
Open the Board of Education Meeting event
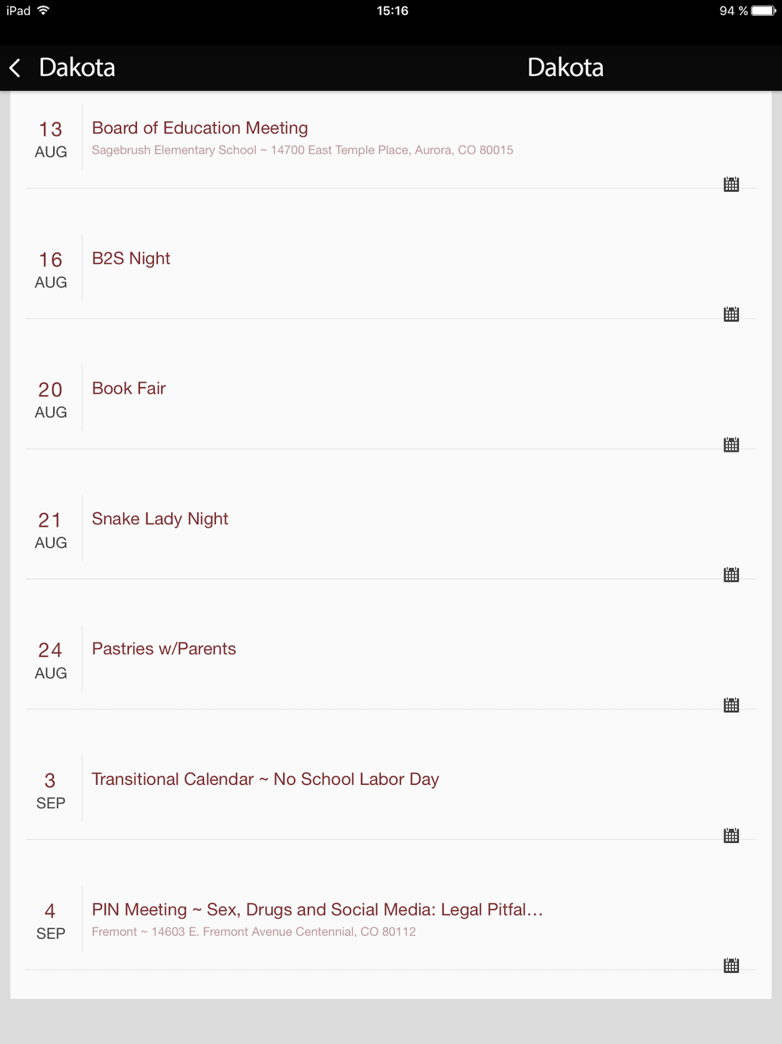pyautogui.click(x=200, y=128)
